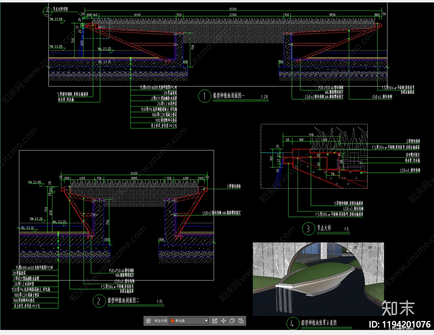Click the circled number 1 drawing bubble
The height and width of the screenshot is (335, 434).
point(205,96)
